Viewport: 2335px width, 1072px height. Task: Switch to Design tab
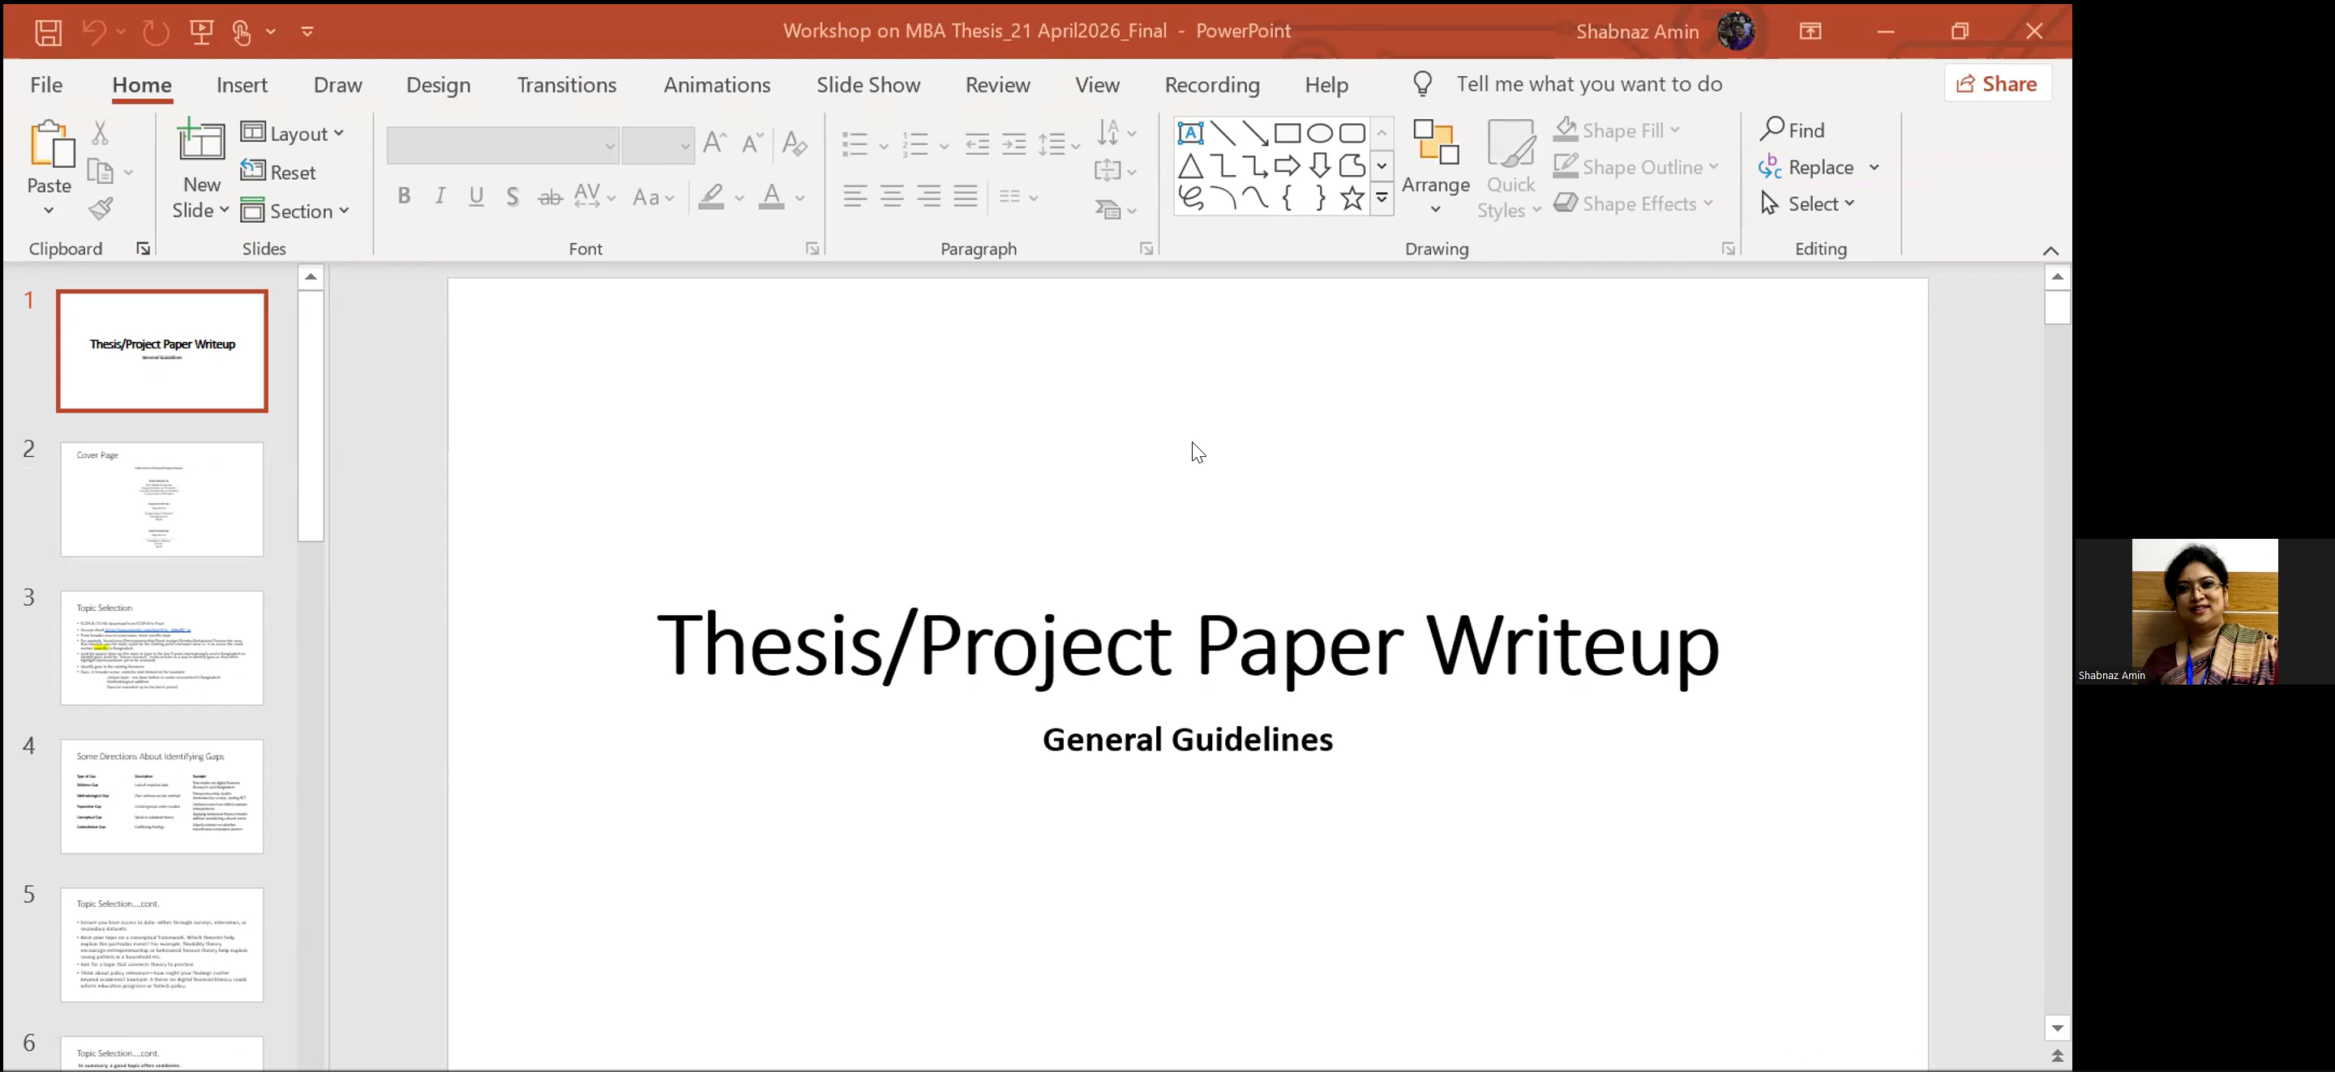[438, 84]
